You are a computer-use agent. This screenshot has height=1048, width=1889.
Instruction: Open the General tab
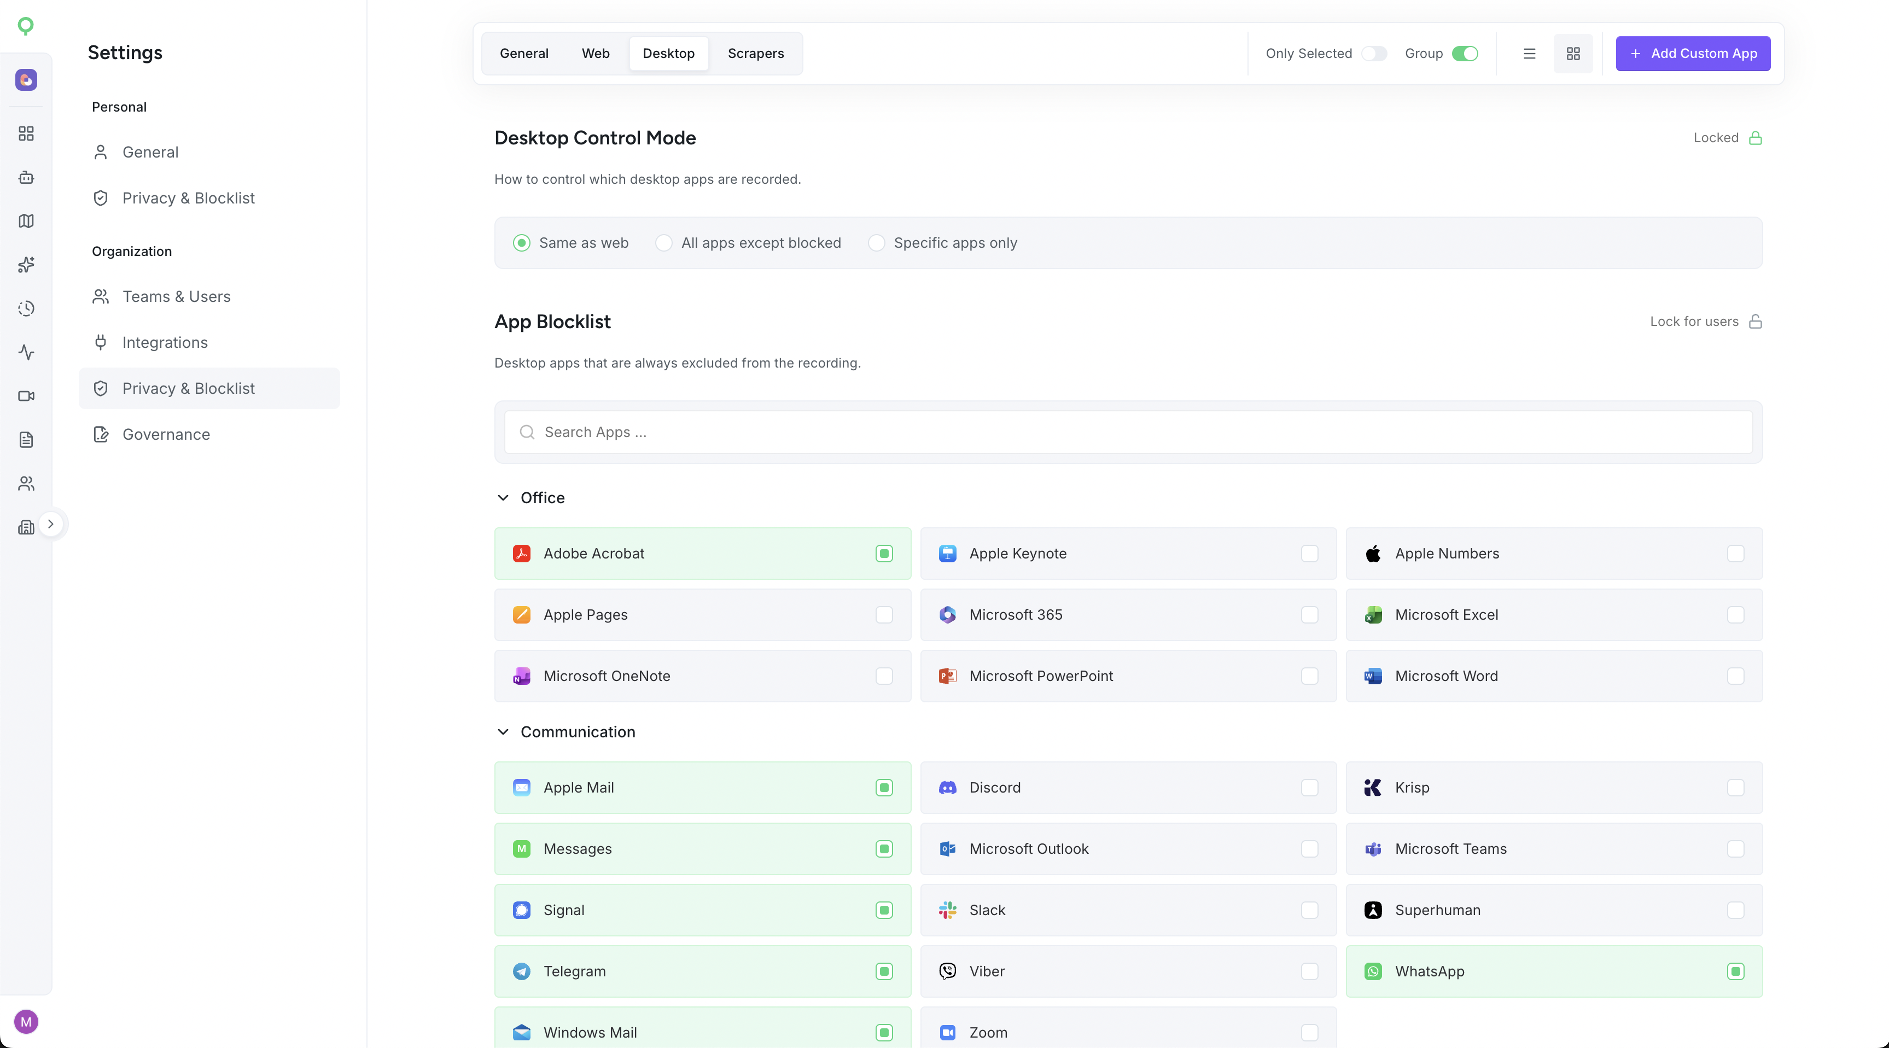(x=524, y=54)
